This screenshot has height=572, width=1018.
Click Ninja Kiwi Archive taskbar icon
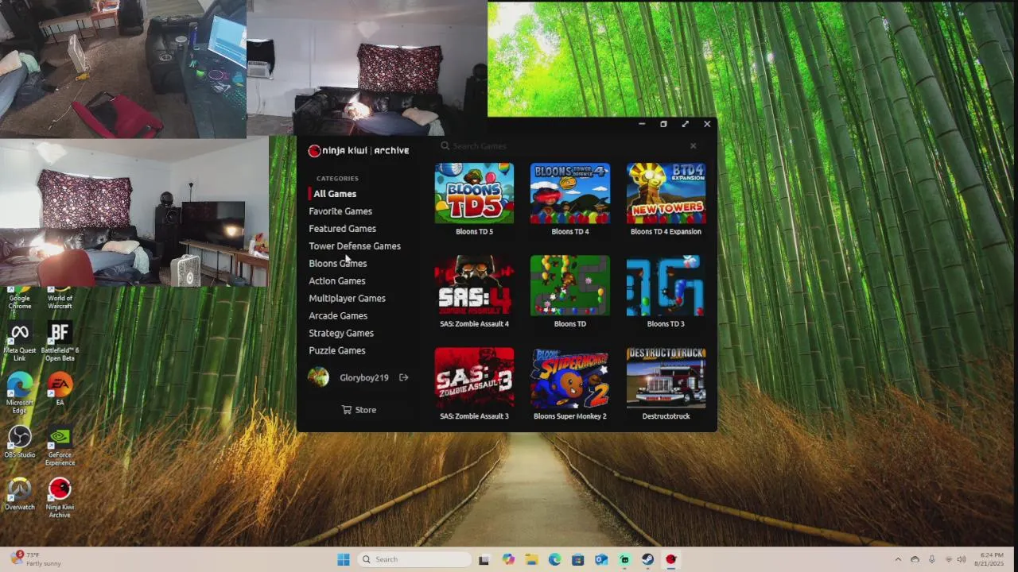(x=671, y=559)
